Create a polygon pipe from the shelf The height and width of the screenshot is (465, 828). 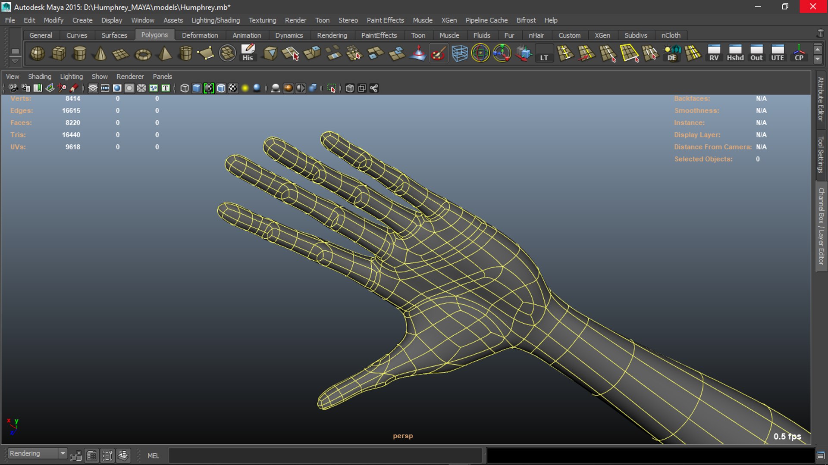[185, 53]
